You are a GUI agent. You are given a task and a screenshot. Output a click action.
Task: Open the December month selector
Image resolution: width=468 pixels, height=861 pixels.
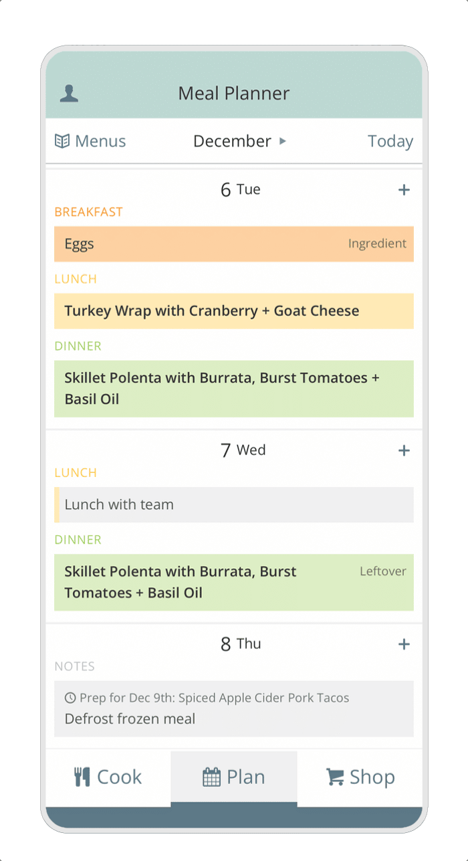[232, 141]
